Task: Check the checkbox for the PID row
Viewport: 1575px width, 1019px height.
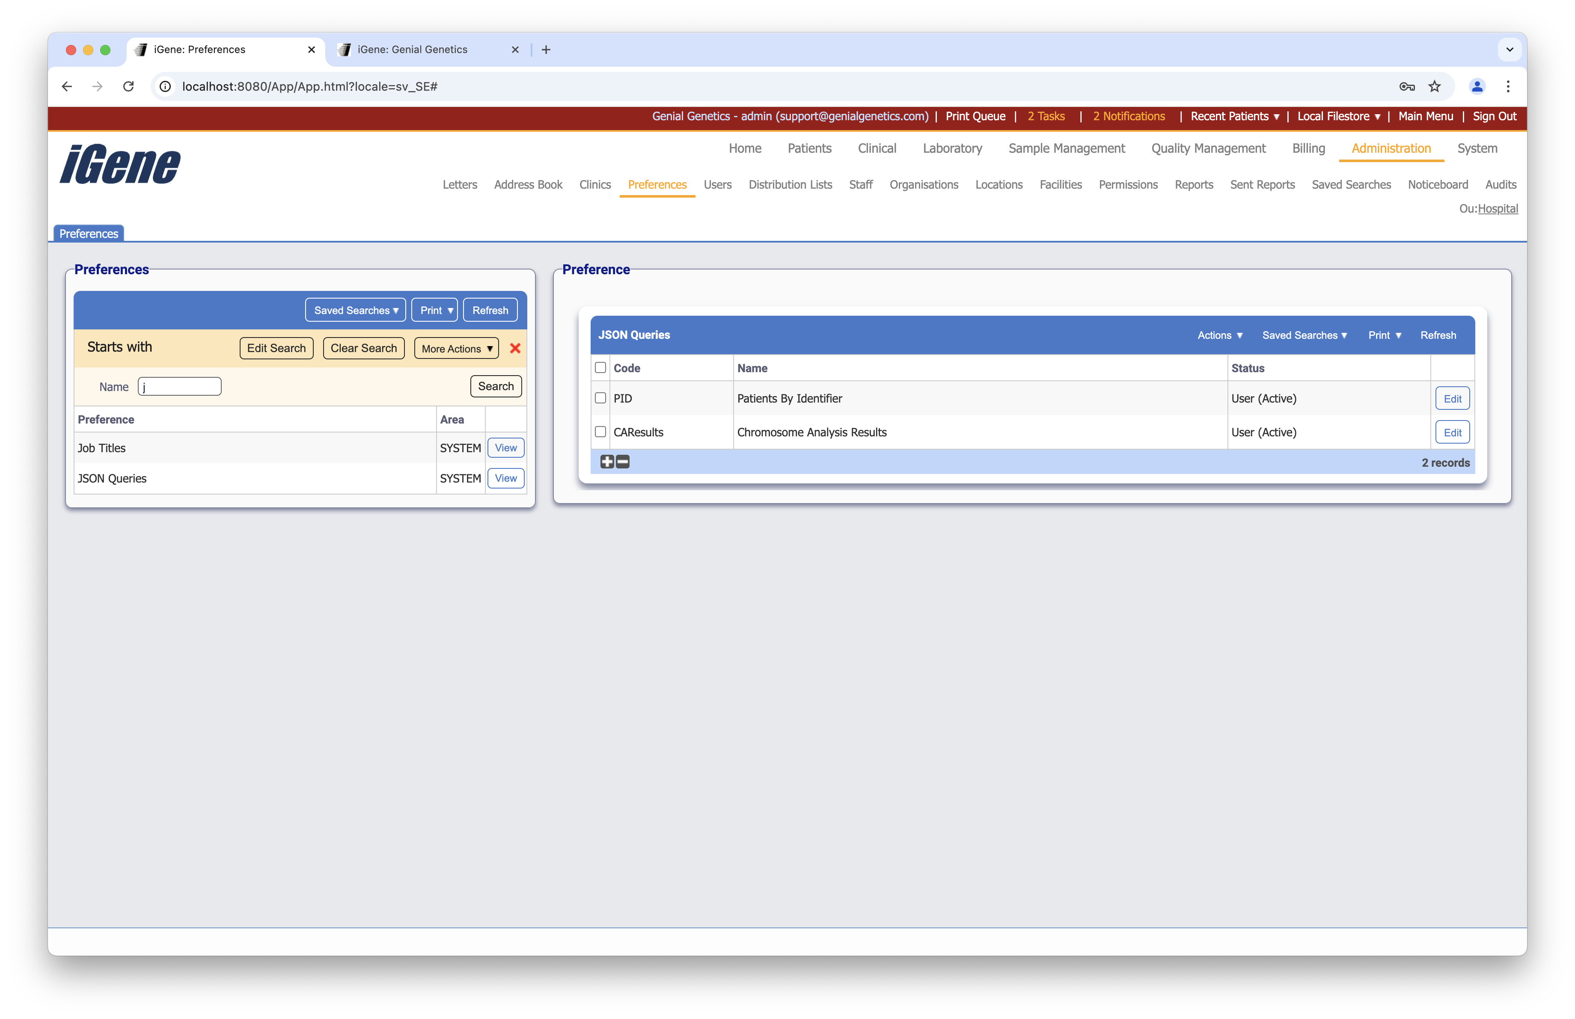Action: (600, 398)
